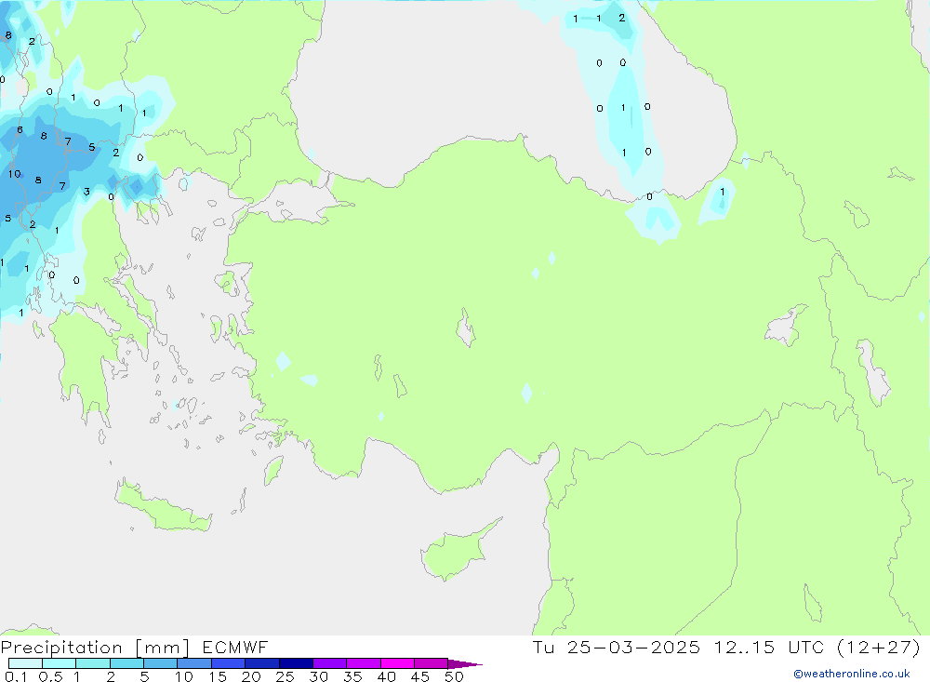Click the legend label '30'
Screen dimensions: 930x682
[318, 676]
